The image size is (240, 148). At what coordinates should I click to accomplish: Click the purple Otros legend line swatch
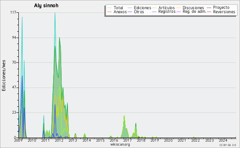point(130,12)
